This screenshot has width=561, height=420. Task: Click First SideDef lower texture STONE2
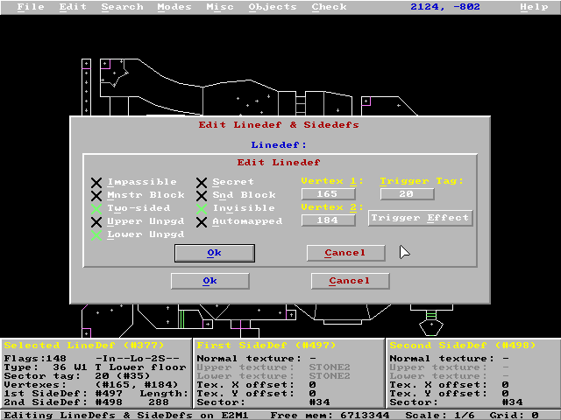point(330,376)
